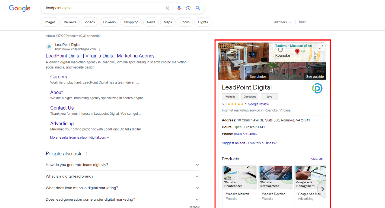The width and height of the screenshot is (385, 208).
Task: Open Maps results chip
Action: pyautogui.click(x=168, y=22)
